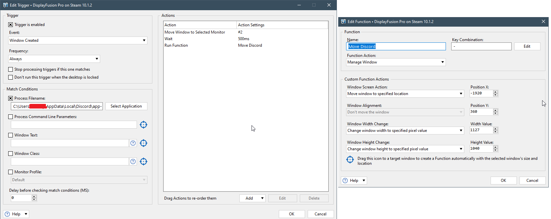Viewport: 551px width, 219px height.
Task: Open Function Action dropdown showing Manage Window
Action: point(396,62)
